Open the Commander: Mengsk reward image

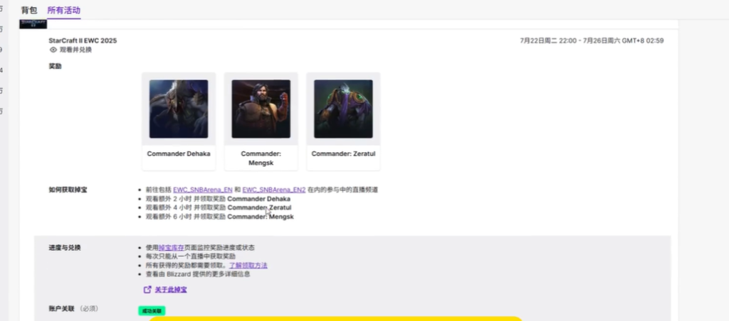261,109
